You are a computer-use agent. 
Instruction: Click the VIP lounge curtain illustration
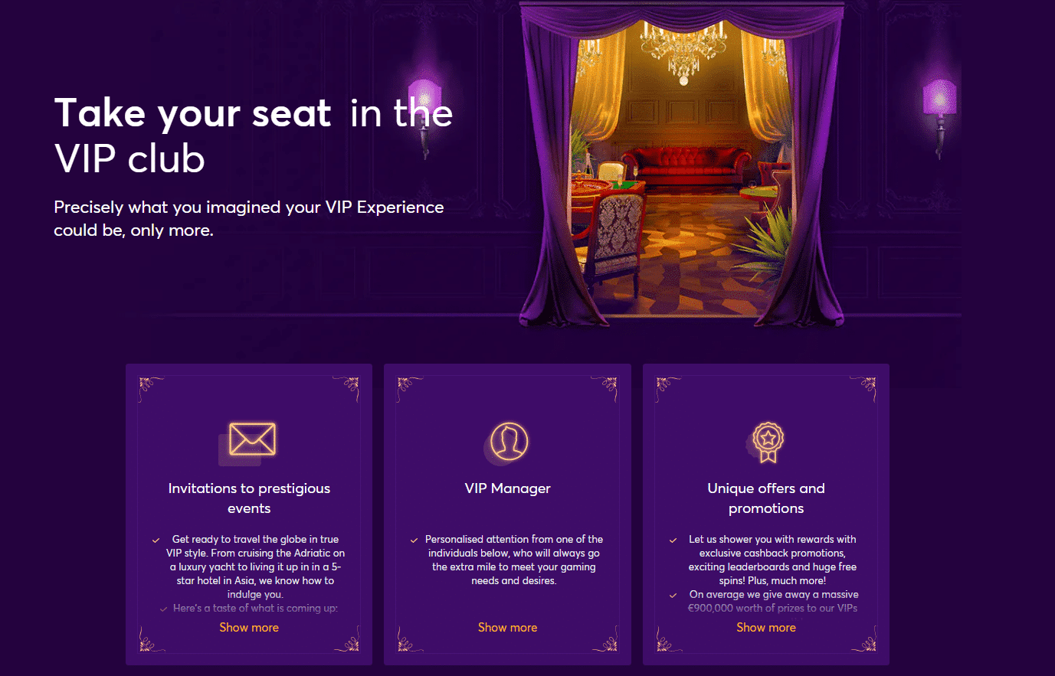[682, 163]
